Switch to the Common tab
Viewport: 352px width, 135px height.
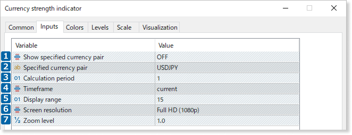tap(21, 27)
